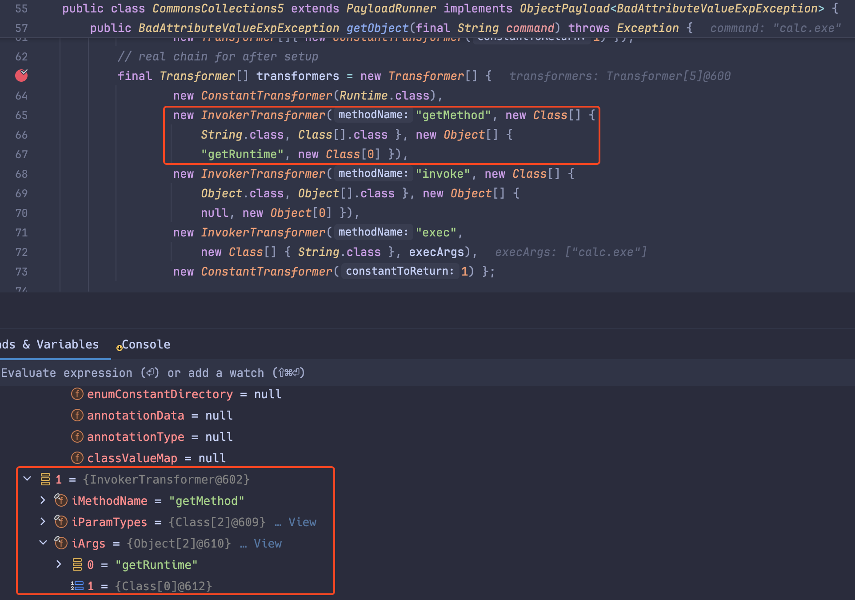This screenshot has height=600, width=855.
Task: Click the index icon beside element 0 getRuntime
Action: click(76, 564)
